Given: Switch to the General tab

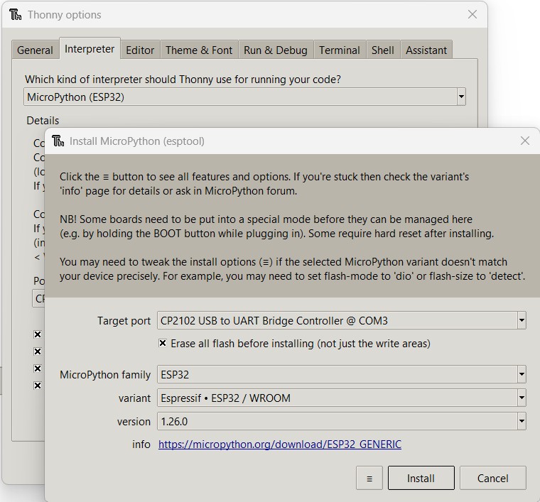Looking at the screenshot, I should click(x=35, y=50).
